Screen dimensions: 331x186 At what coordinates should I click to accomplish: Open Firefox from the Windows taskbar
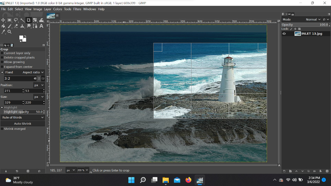tap(188, 180)
